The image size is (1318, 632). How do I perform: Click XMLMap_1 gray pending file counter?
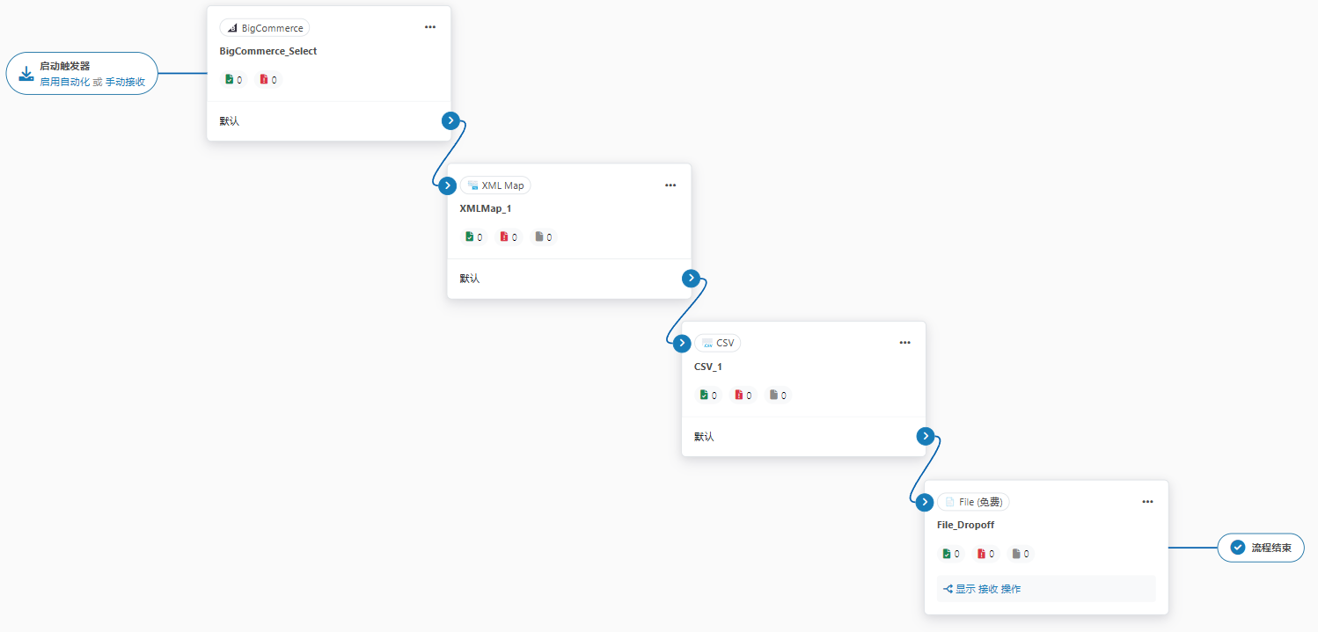pos(544,237)
